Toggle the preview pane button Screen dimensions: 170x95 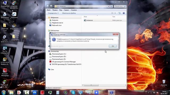[x=119, y=13]
